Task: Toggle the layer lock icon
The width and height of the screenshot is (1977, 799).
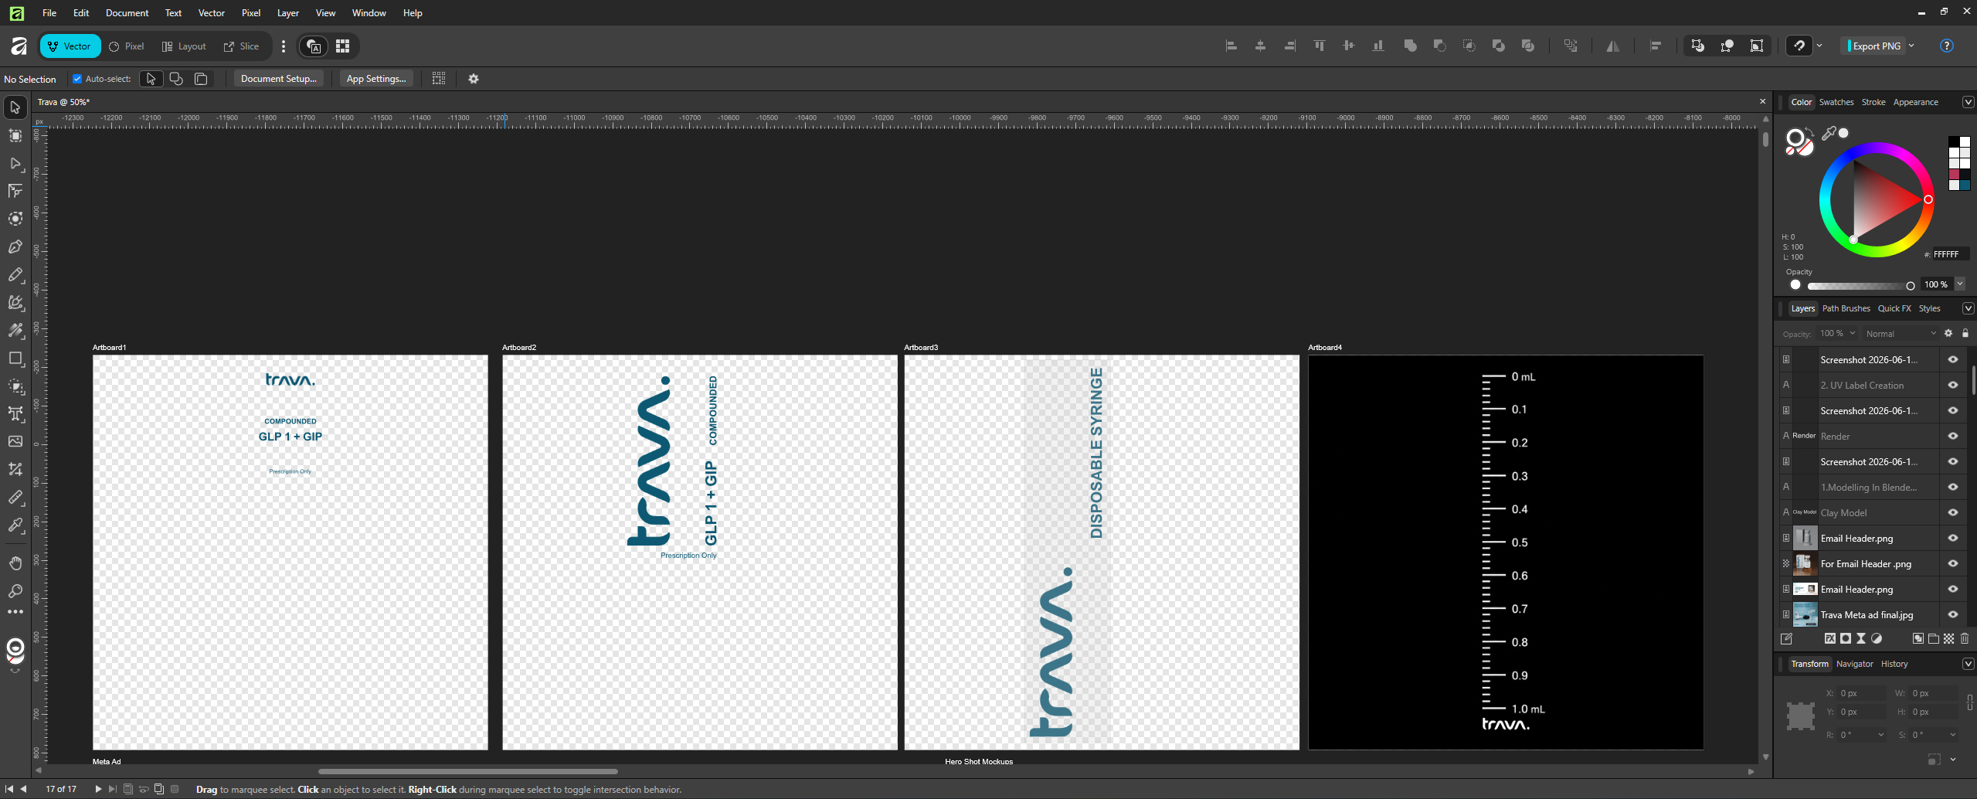Action: (x=1965, y=334)
